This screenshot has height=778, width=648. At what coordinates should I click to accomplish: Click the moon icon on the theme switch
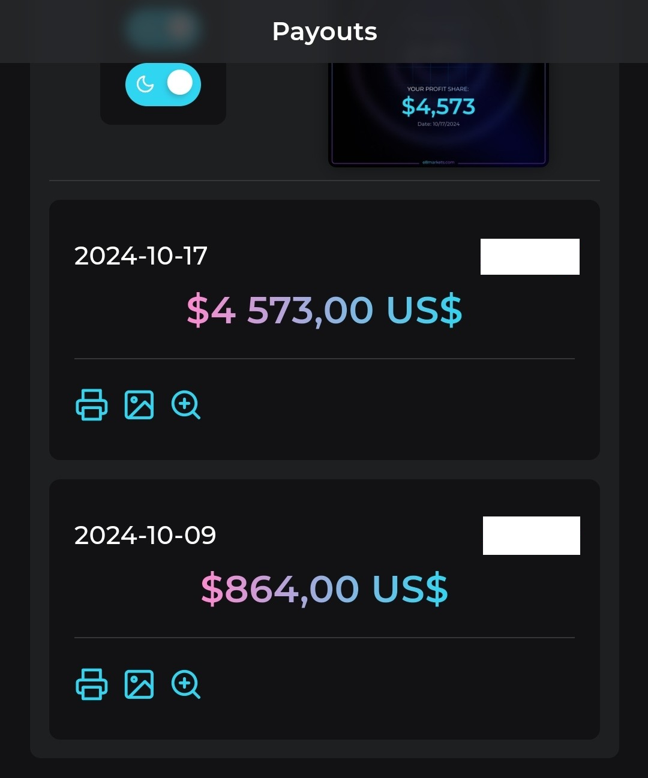point(145,84)
